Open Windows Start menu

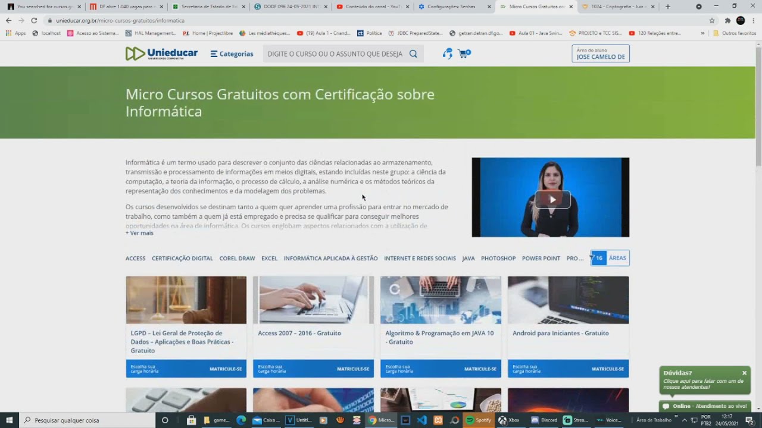point(10,420)
